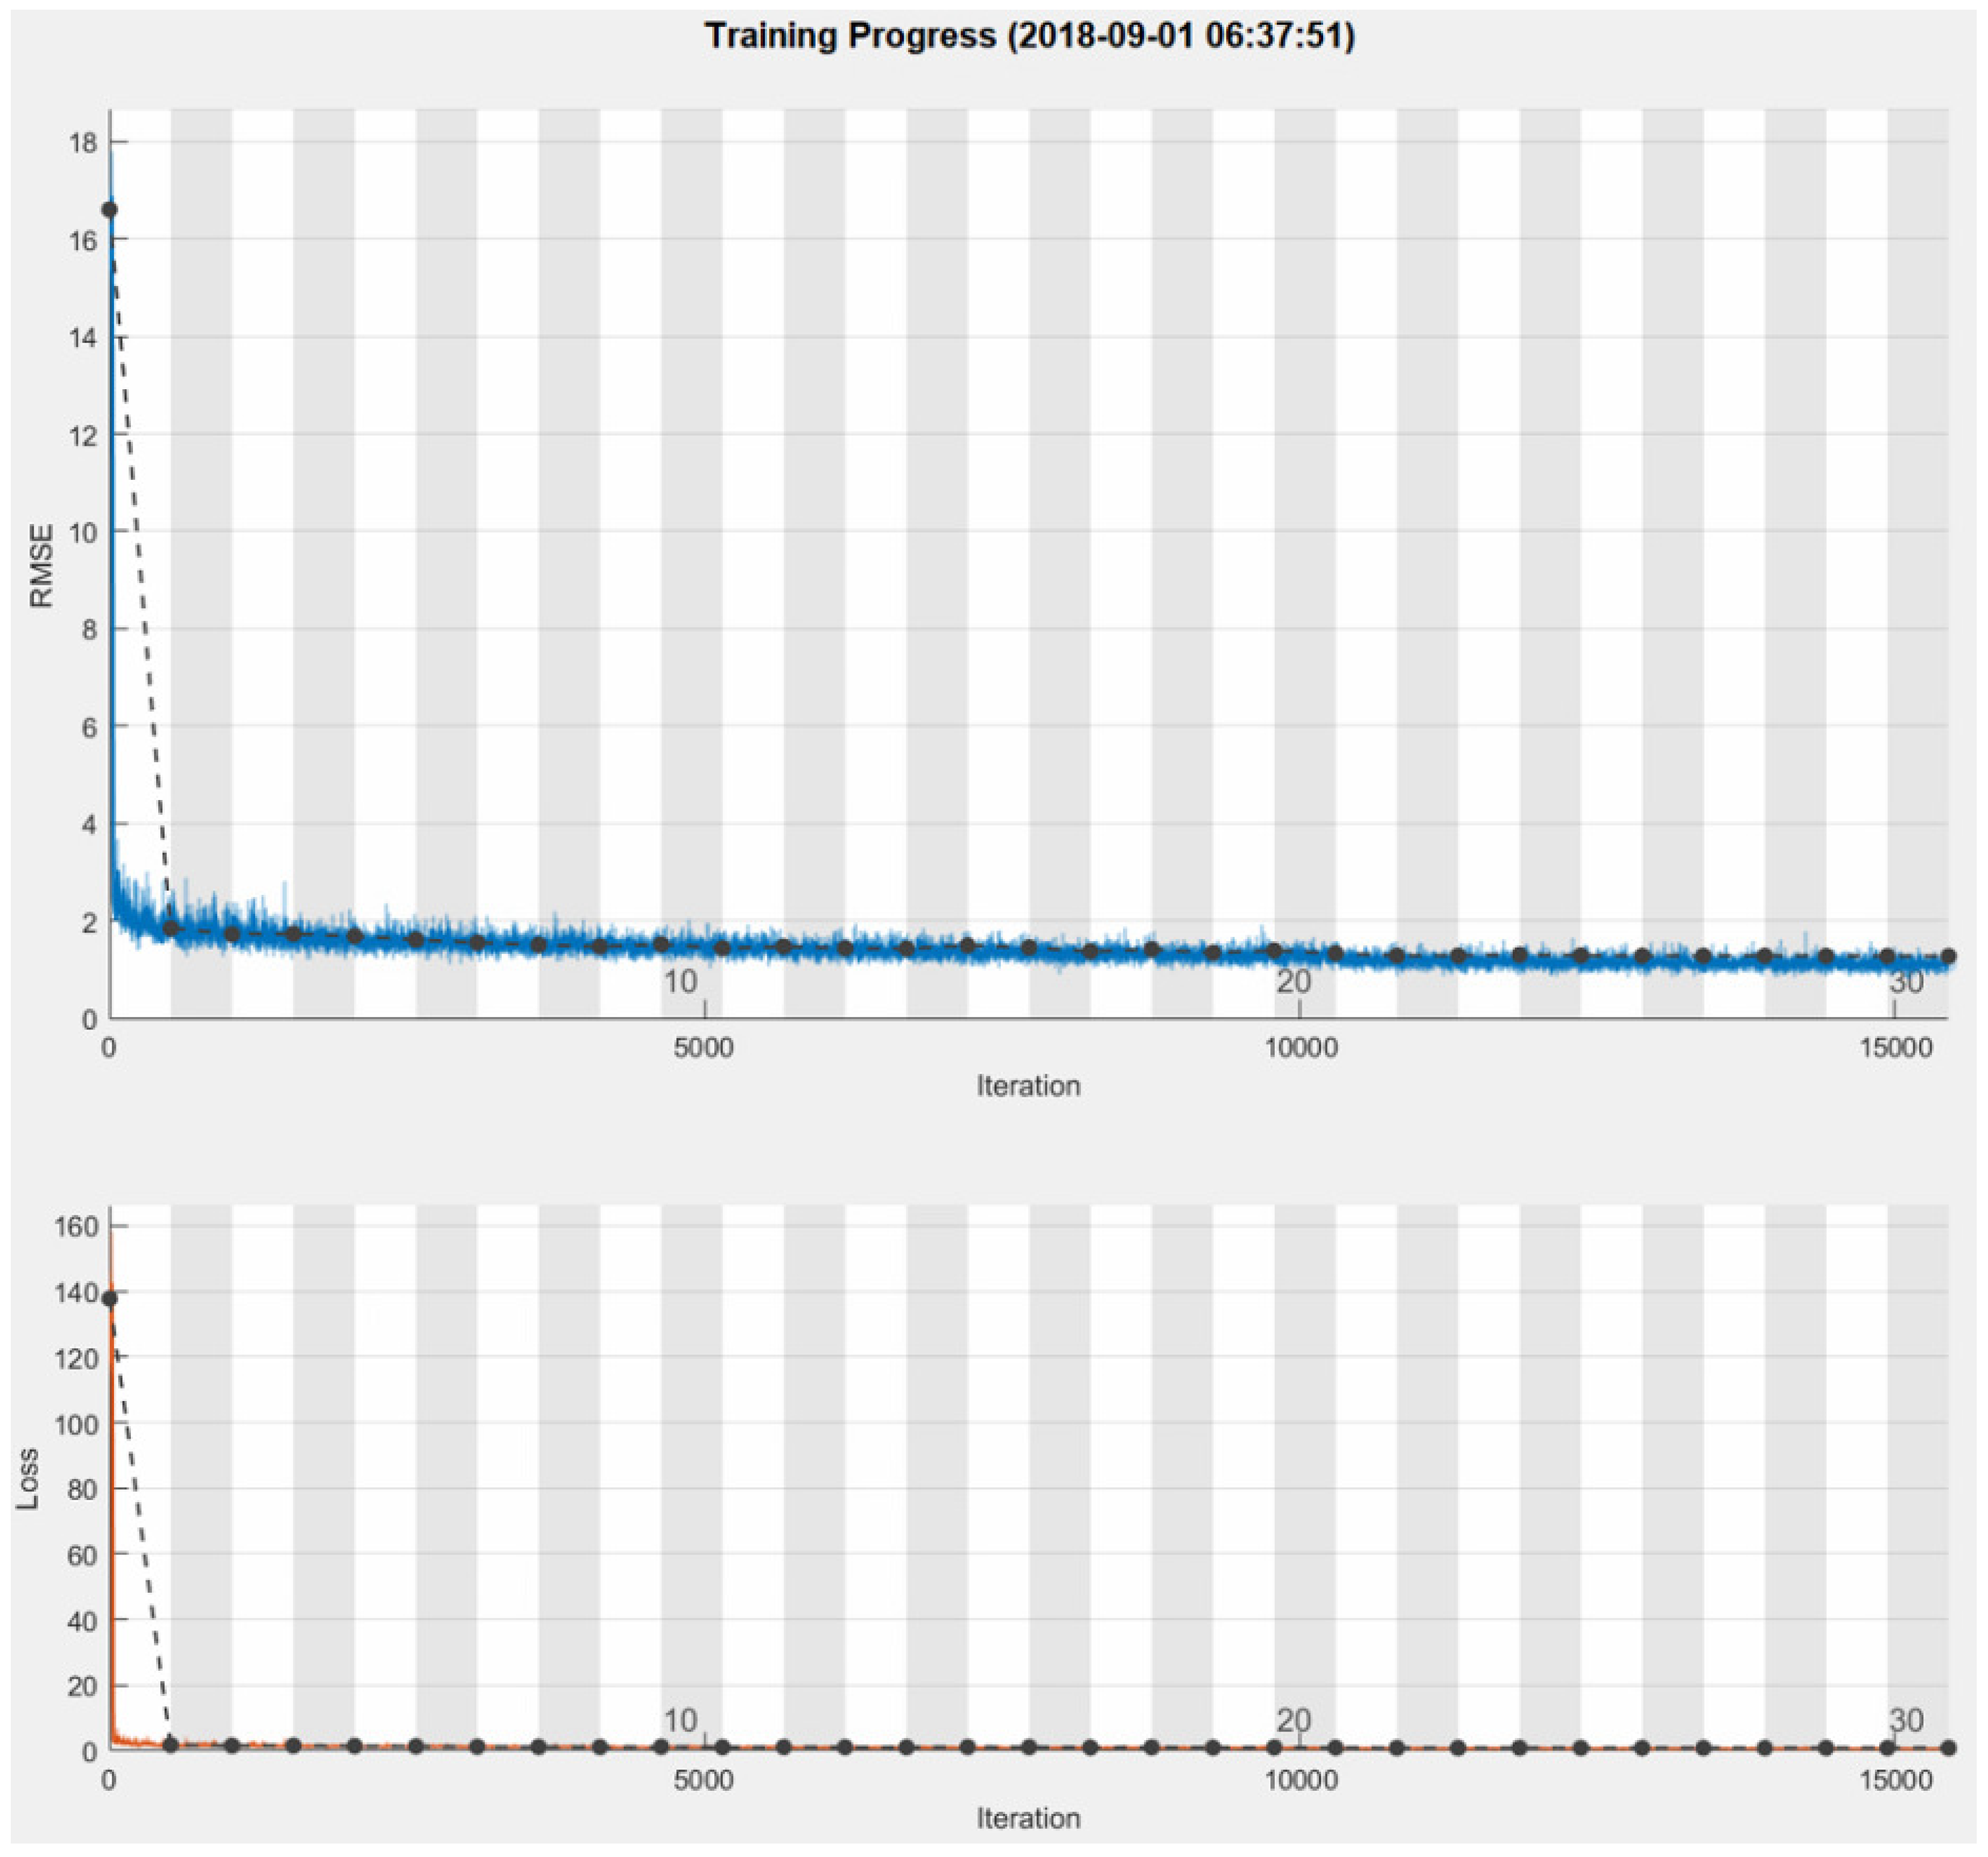Click the 160 tick on Loss axis
Image resolution: width=1988 pixels, height=1857 pixels.
(76, 1226)
